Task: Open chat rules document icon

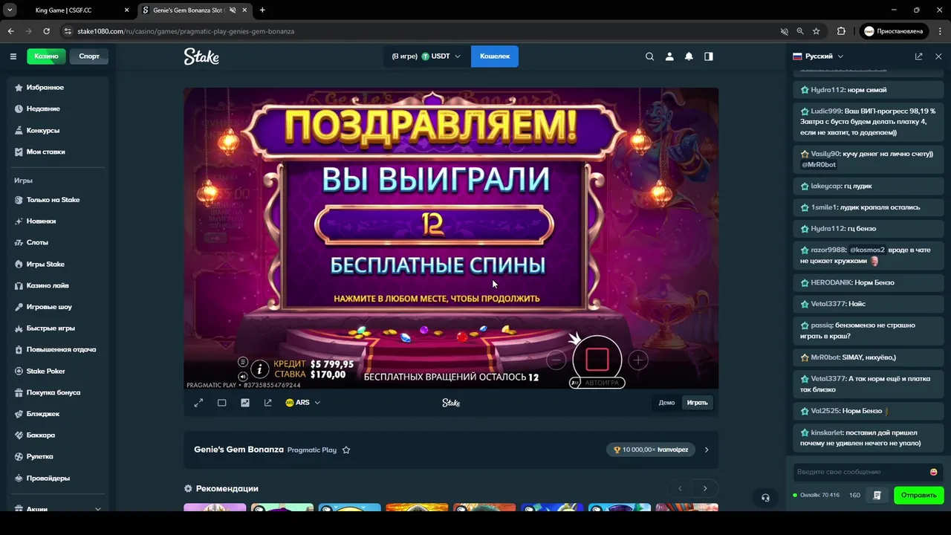Action: coord(877,495)
